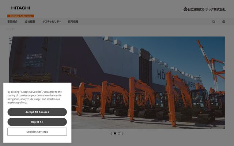Image resolution: width=234 pixels, height=146 pixels.
Task: Click the HITACHI logo
Action: coord(20,8)
